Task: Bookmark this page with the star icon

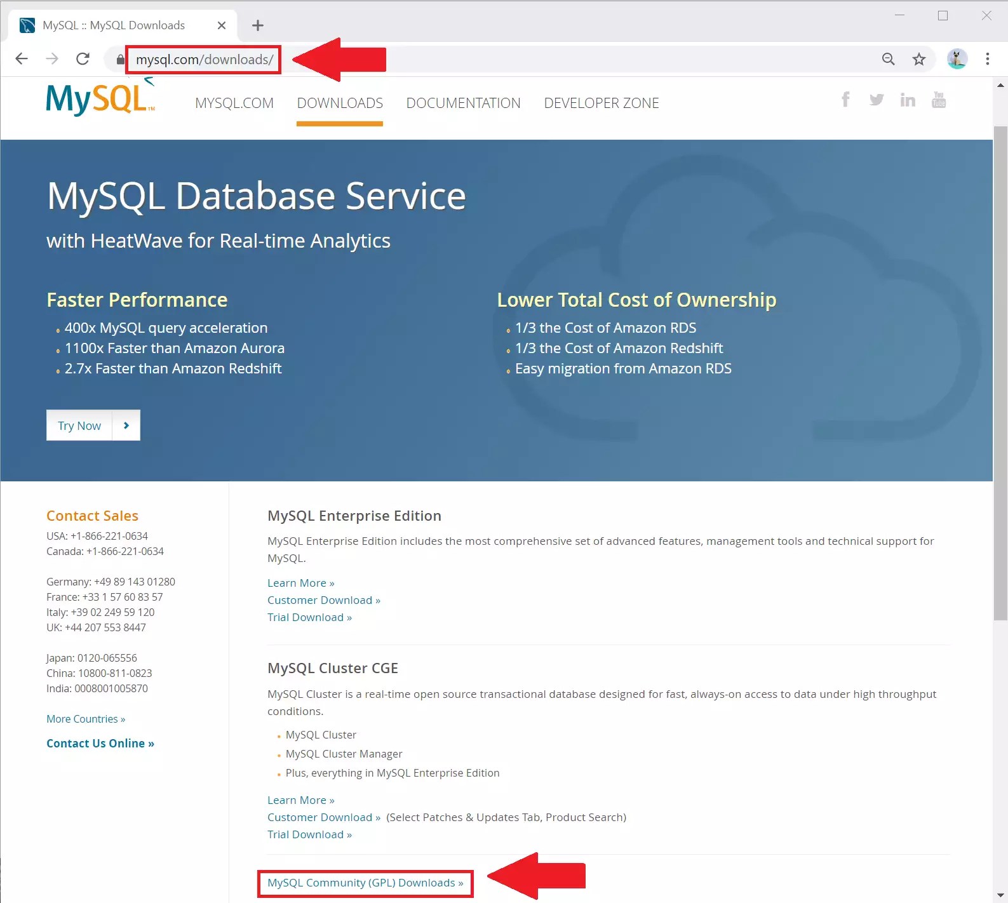Action: [919, 59]
